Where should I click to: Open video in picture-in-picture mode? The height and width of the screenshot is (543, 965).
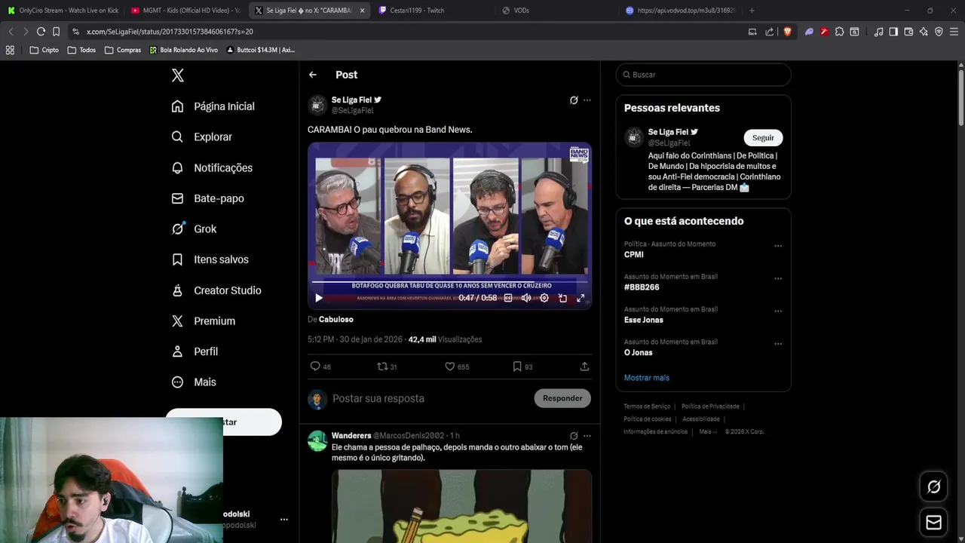(x=562, y=298)
